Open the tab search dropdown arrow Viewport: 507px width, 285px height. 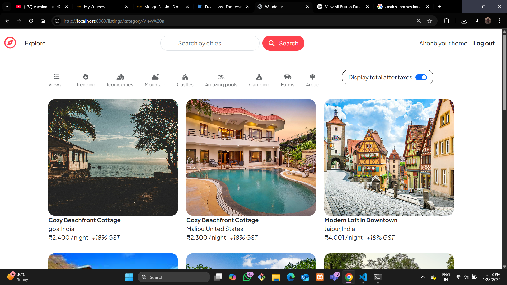pyautogui.click(x=7, y=7)
